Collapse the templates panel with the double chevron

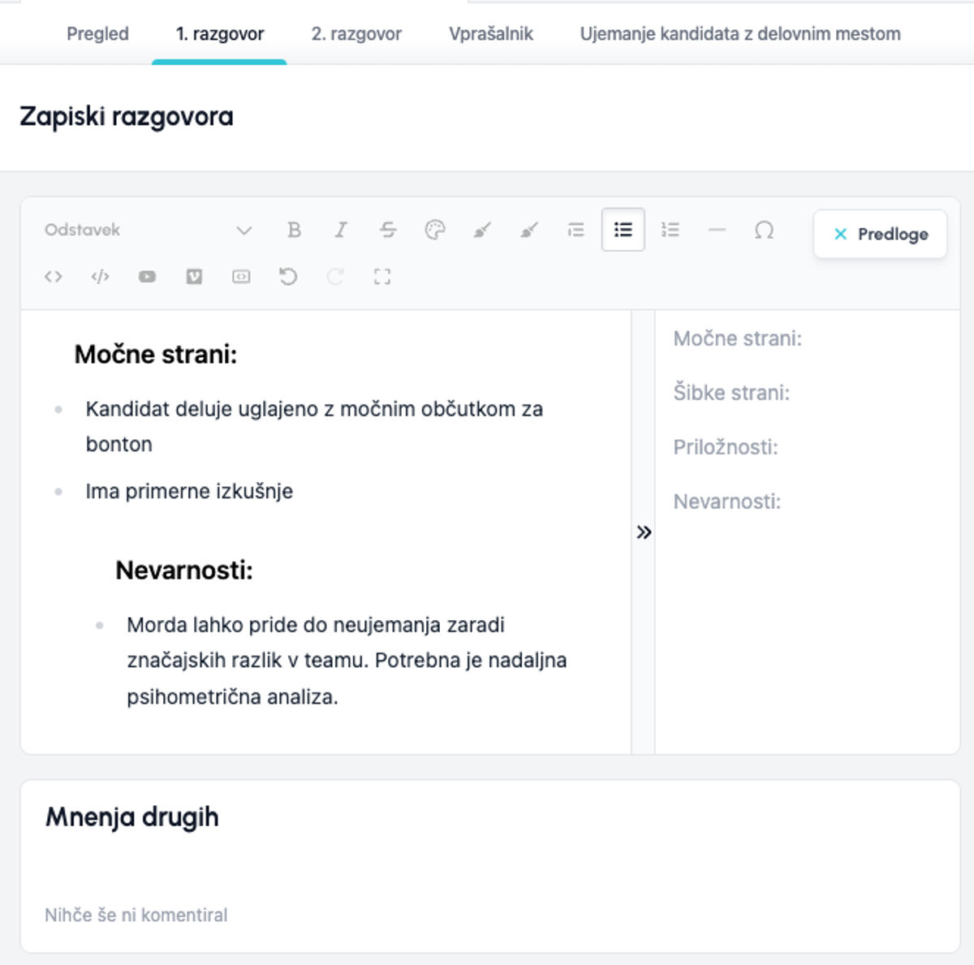tap(644, 532)
